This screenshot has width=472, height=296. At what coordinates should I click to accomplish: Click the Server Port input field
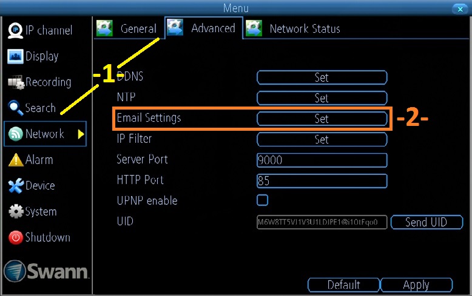click(x=322, y=160)
